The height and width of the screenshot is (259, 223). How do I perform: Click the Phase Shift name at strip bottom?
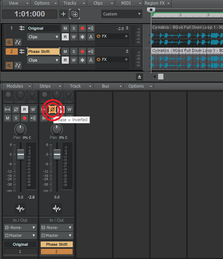click(x=57, y=244)
